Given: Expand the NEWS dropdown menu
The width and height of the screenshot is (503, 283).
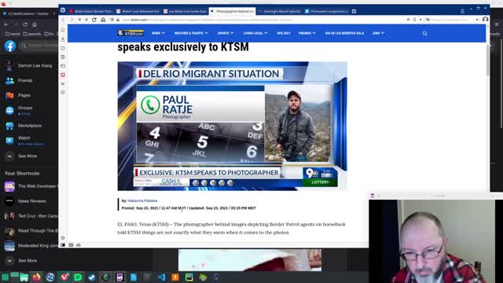Looking at the screenshot, I should pos(158,33).
